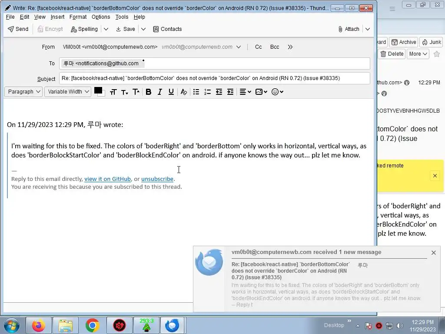Dismiss the yellow remote content bar
Image resolution: width=445 pixels, height=334 pixels.
[x=435, y=176]
